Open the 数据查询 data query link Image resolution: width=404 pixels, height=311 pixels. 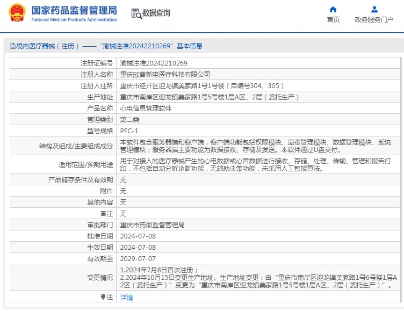(x=156, y=13)
